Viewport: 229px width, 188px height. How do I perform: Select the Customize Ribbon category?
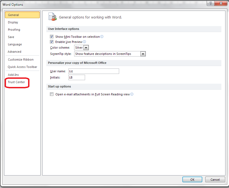[x=21, y=59]
